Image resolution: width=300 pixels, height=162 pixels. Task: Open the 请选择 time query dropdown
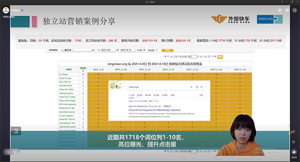(78, 50)
